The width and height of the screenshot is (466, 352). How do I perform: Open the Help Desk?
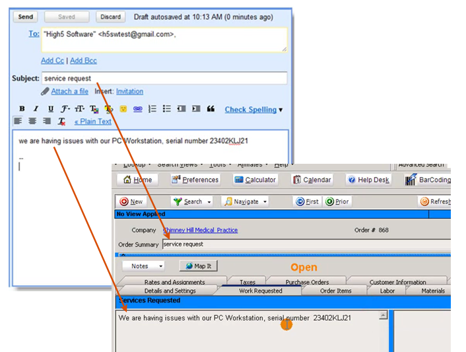click(368, 180)
